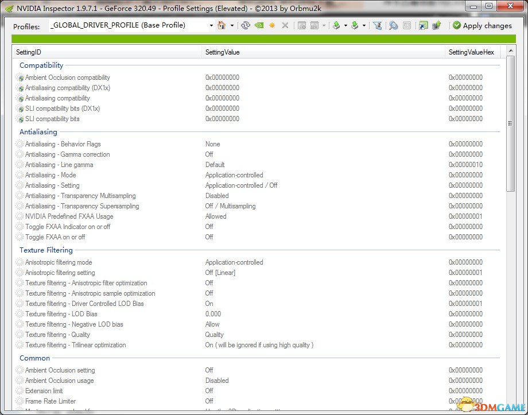Open the Profiles combo box
This screenshot has width=528, height=415.
131,25
